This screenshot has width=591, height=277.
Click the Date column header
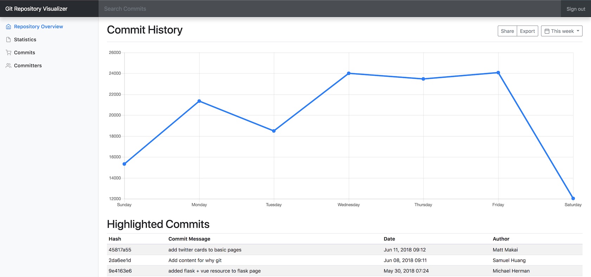[x=389, y=239]
